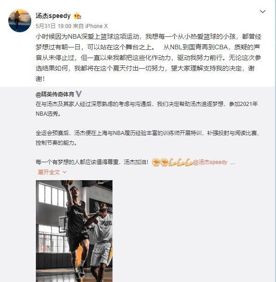Click the iPhone X source link
This screenshot has width=276, height=282.
pyautogui.click(x=97, y=26)
